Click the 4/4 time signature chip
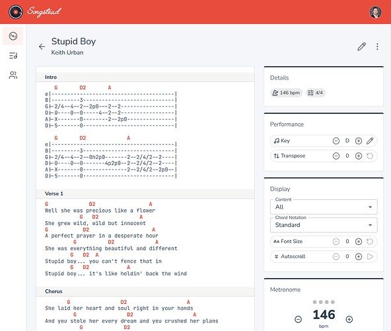 tap(316, 93)
